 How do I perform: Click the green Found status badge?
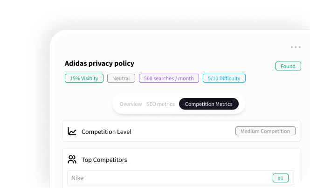(x=288, y=66)
